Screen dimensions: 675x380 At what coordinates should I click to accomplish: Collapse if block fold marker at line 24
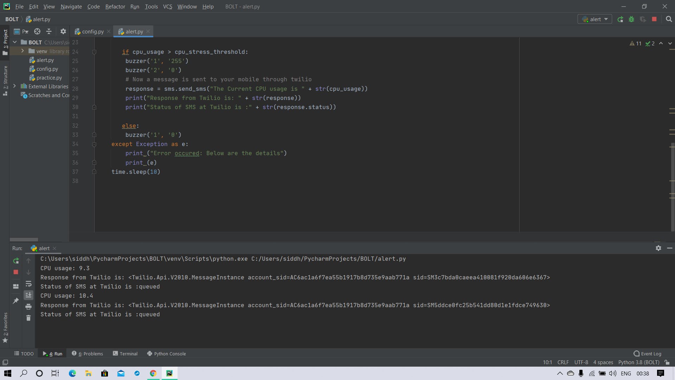(x=94, y=52)
